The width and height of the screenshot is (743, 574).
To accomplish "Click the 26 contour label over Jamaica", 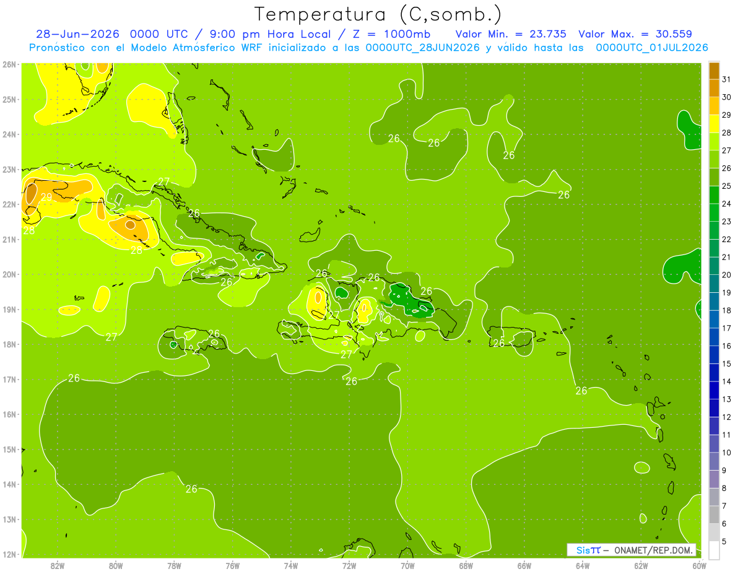I will coord(214,334).
